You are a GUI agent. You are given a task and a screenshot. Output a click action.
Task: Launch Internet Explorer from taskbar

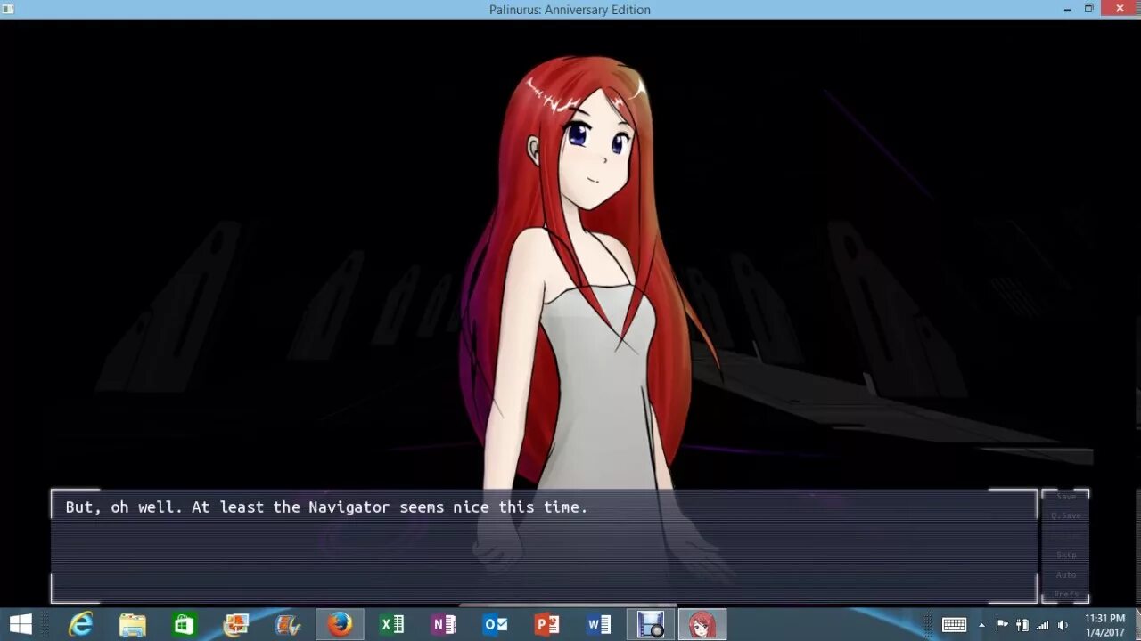point(81,625)
